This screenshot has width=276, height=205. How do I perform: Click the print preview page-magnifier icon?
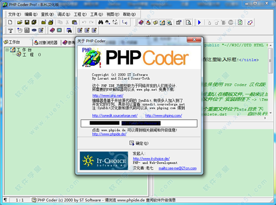click(188, 23)
